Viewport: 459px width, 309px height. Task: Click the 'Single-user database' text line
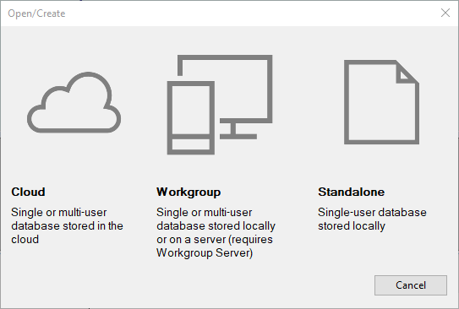372,212
